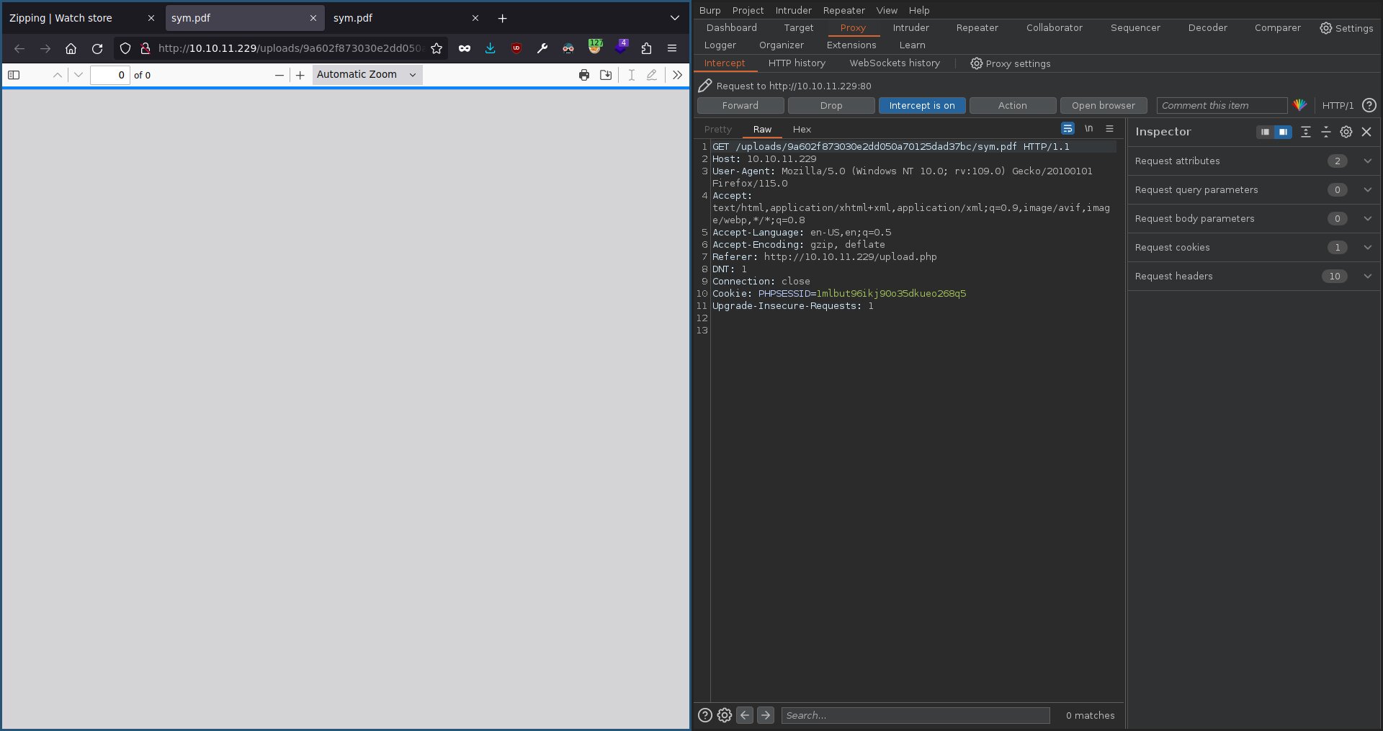Bookmark this page with the star
The width and height of the screenshot is (1383, 731).
click(x=437, y=48)
